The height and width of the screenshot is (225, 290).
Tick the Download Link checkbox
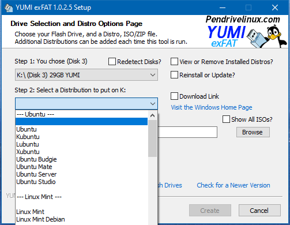[174, 96]
